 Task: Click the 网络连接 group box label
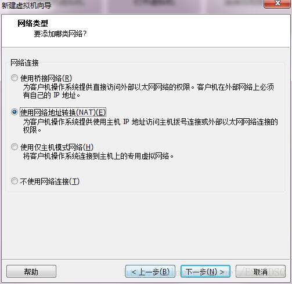tap(24, 63)
